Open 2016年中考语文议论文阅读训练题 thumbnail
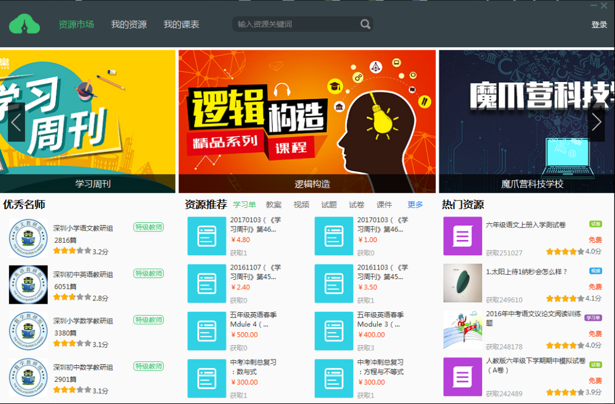615x404 pixels. 462,329
